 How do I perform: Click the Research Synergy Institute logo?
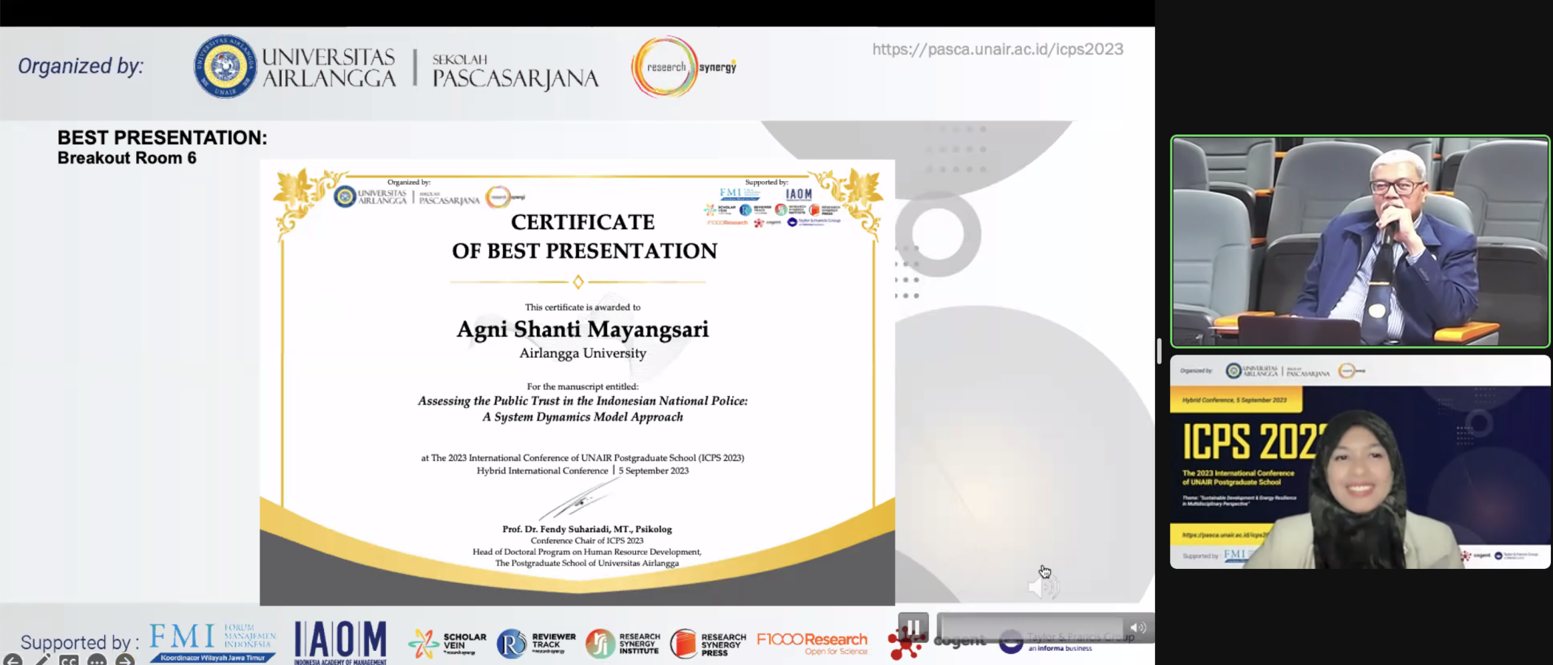coord(623,644)
